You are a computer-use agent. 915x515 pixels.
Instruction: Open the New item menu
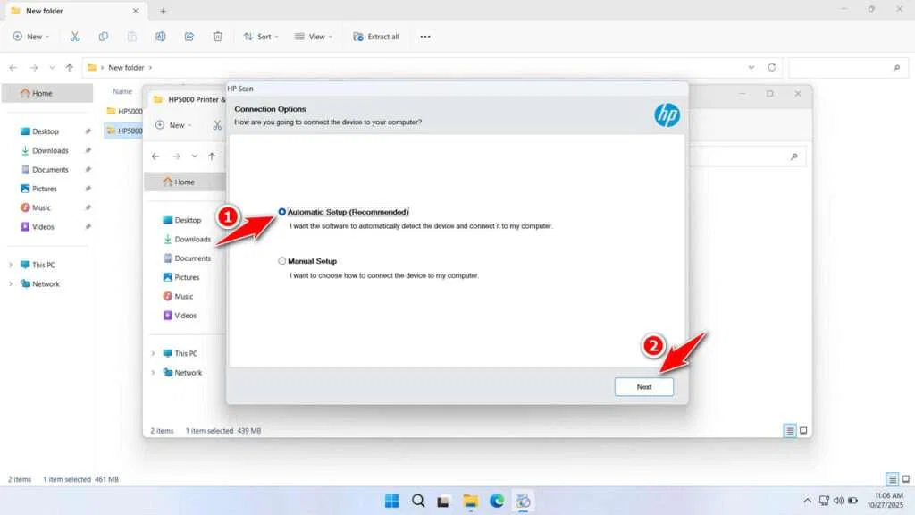pos(31,37)
